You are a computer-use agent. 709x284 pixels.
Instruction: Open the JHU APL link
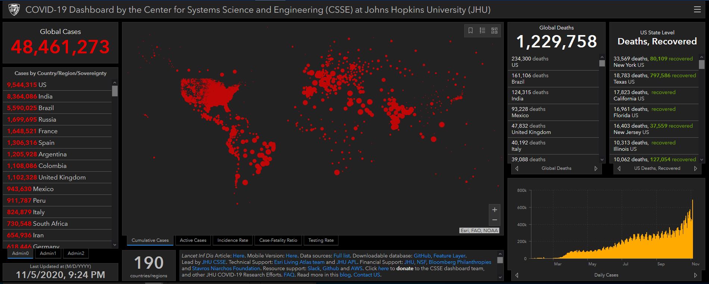347,262
